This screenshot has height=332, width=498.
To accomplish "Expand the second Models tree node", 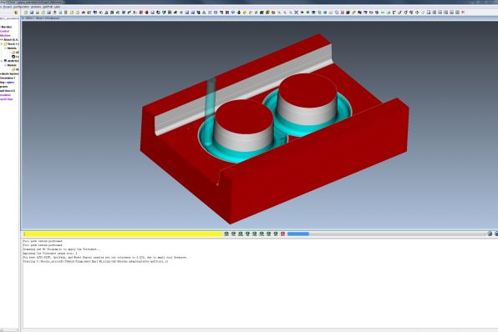I will coord(5,65).
